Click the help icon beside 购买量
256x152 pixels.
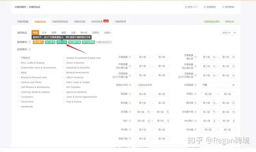point(130,103)
